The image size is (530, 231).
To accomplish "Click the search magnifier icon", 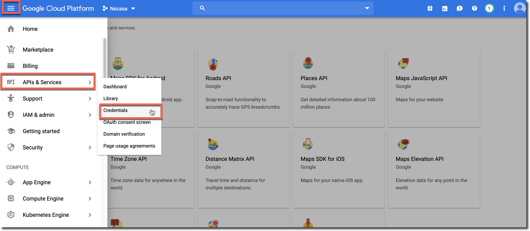I will (x=203, y=8).
